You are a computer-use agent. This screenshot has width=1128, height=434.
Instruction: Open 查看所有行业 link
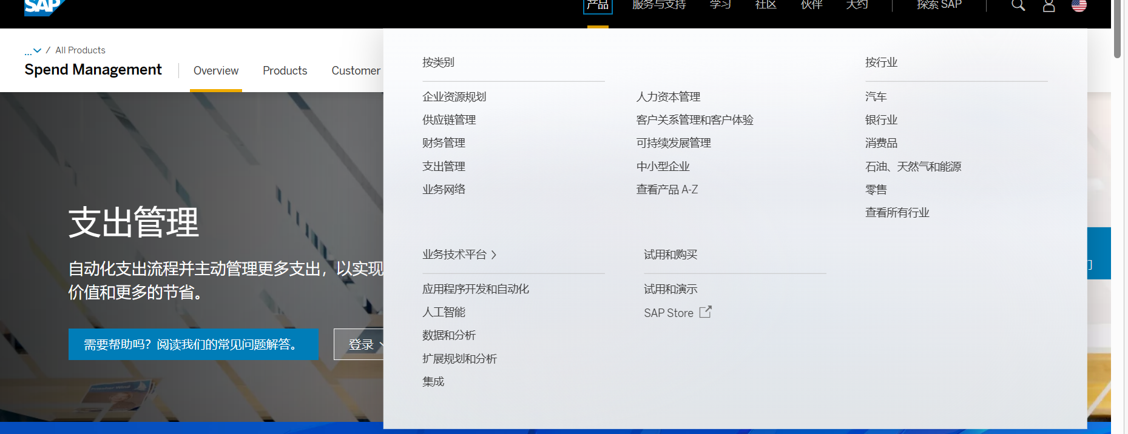(897, 213)
